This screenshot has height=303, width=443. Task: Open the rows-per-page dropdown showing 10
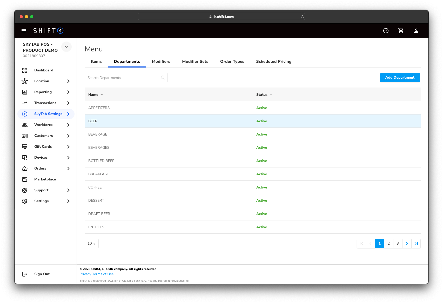pyautogui.click(x=91, y=244)
